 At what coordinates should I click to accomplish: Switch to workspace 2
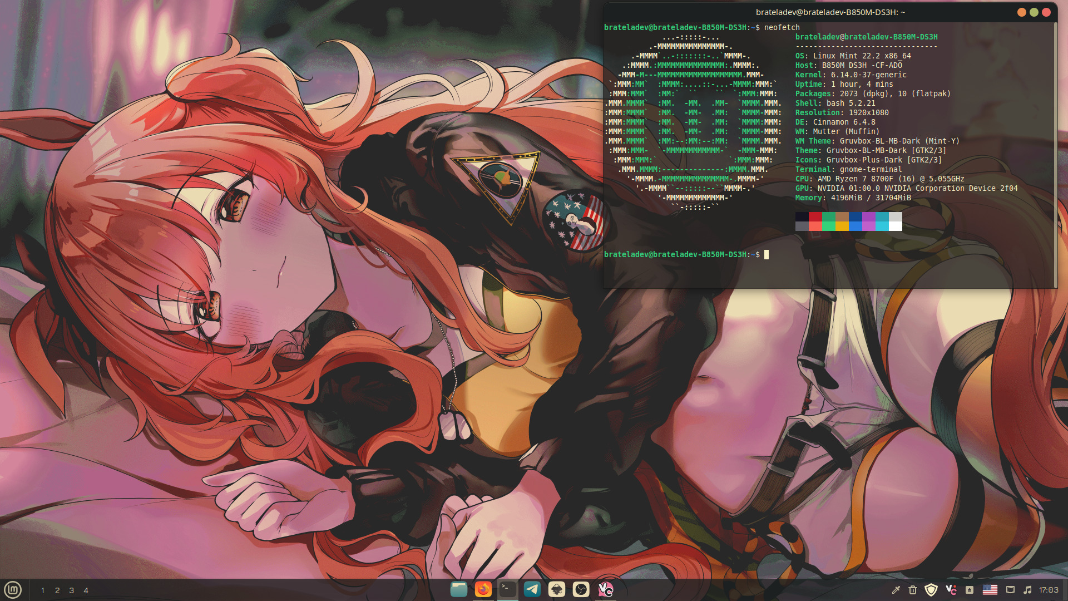[x=57, y=590]
